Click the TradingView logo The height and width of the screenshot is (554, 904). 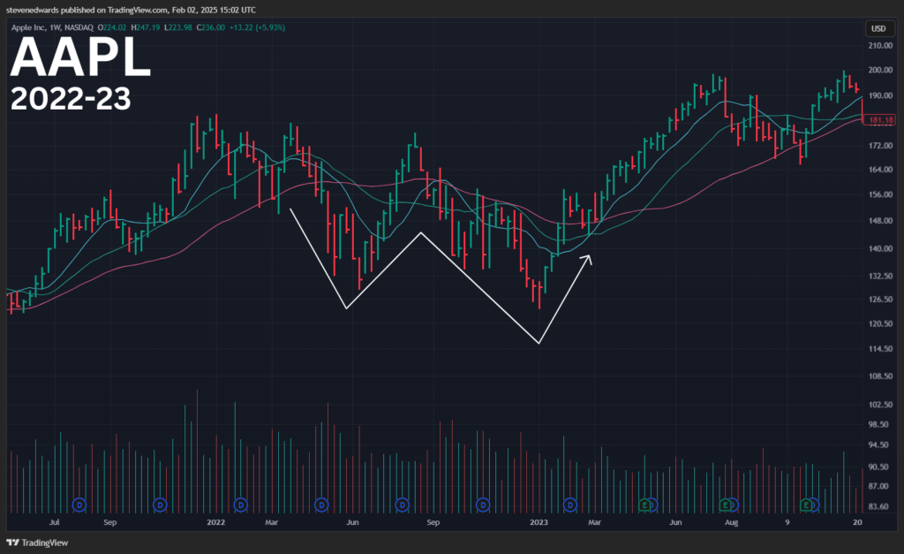tap(37, 543)
